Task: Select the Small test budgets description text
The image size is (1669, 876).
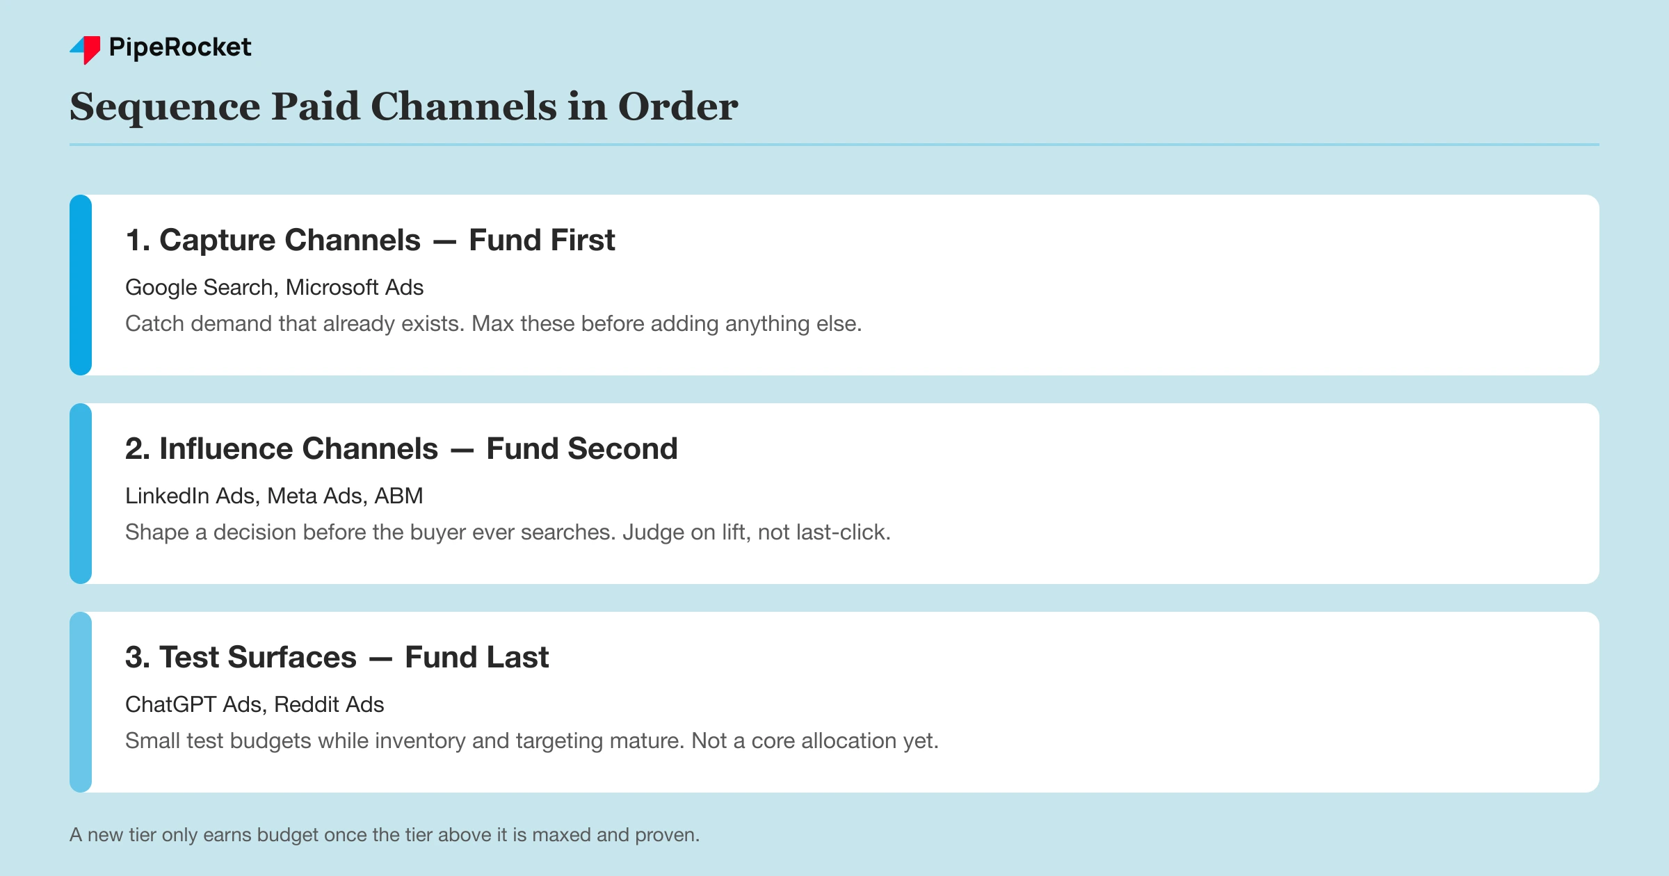Action: pyautogui.click(x=531, y=741)
